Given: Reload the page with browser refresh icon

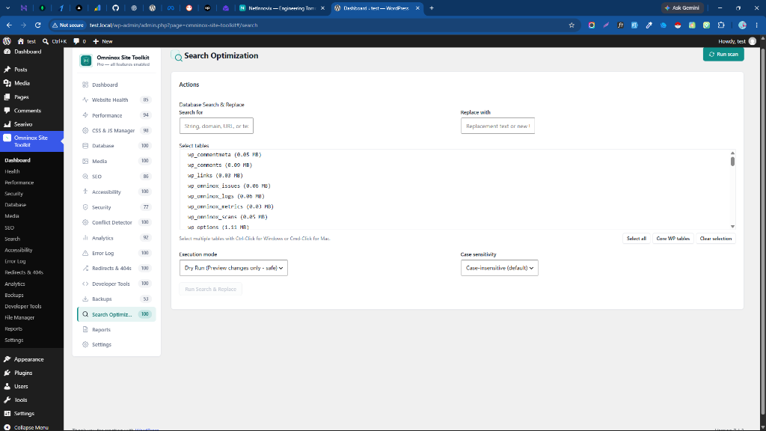Looking at the screenshot, I should [37, 25].
